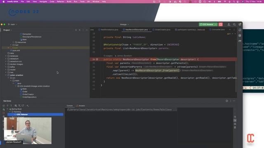
Task: Click the Services panel options gear icon
Action: point(227,101)
